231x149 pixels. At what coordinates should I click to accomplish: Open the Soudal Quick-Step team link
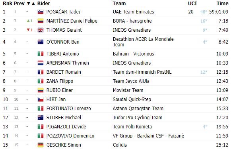coord(132,99)
